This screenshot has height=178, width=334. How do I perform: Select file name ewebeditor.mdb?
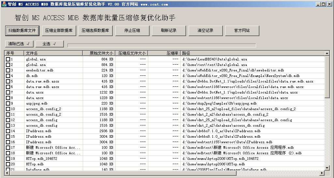(x=40, y=70)
